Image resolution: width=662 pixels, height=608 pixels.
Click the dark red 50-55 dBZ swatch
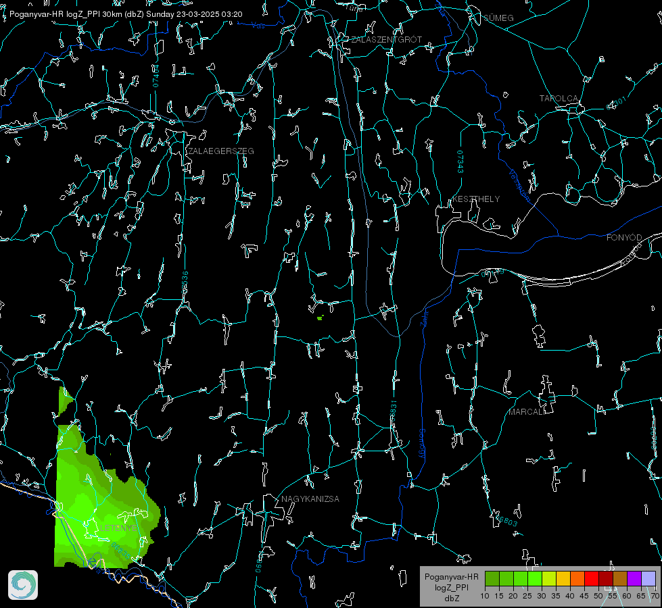[606, 578]
